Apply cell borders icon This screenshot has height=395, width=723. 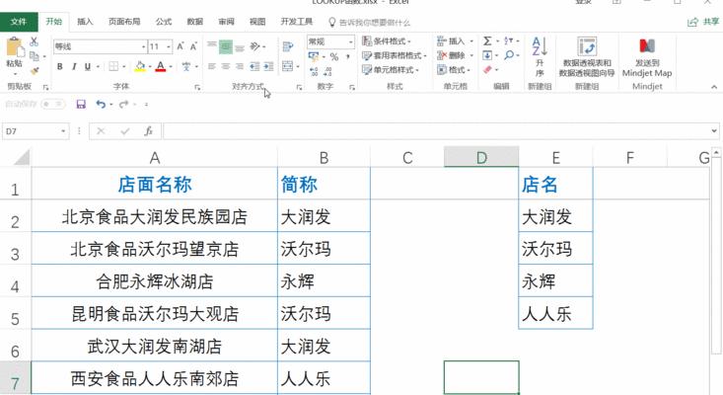point(113,66)
